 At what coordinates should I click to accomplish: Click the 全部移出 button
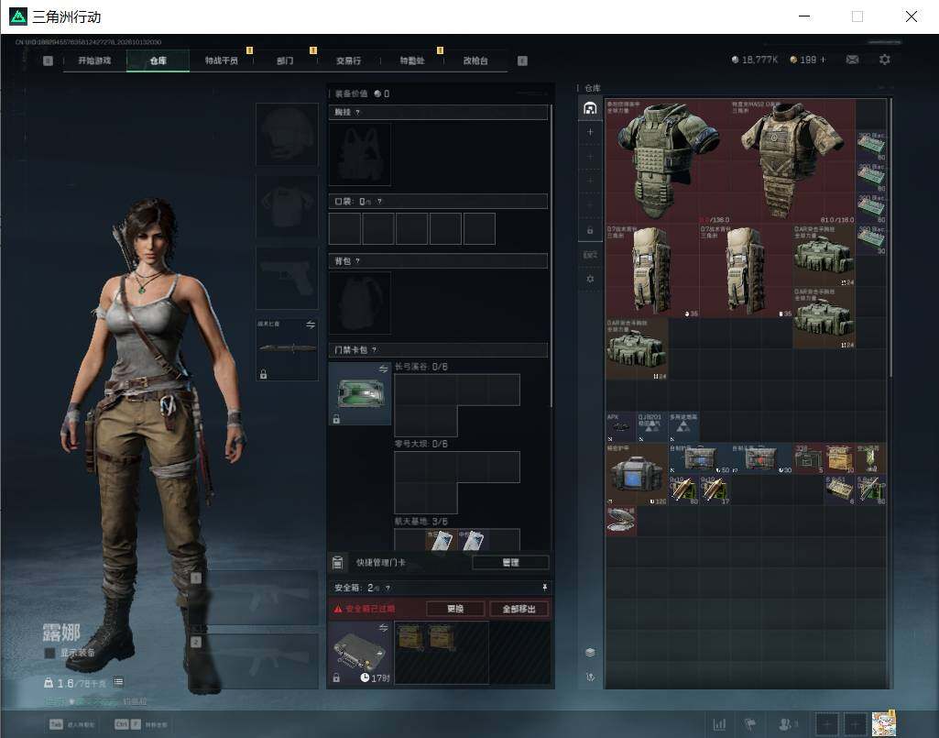(x=519, y=609)
